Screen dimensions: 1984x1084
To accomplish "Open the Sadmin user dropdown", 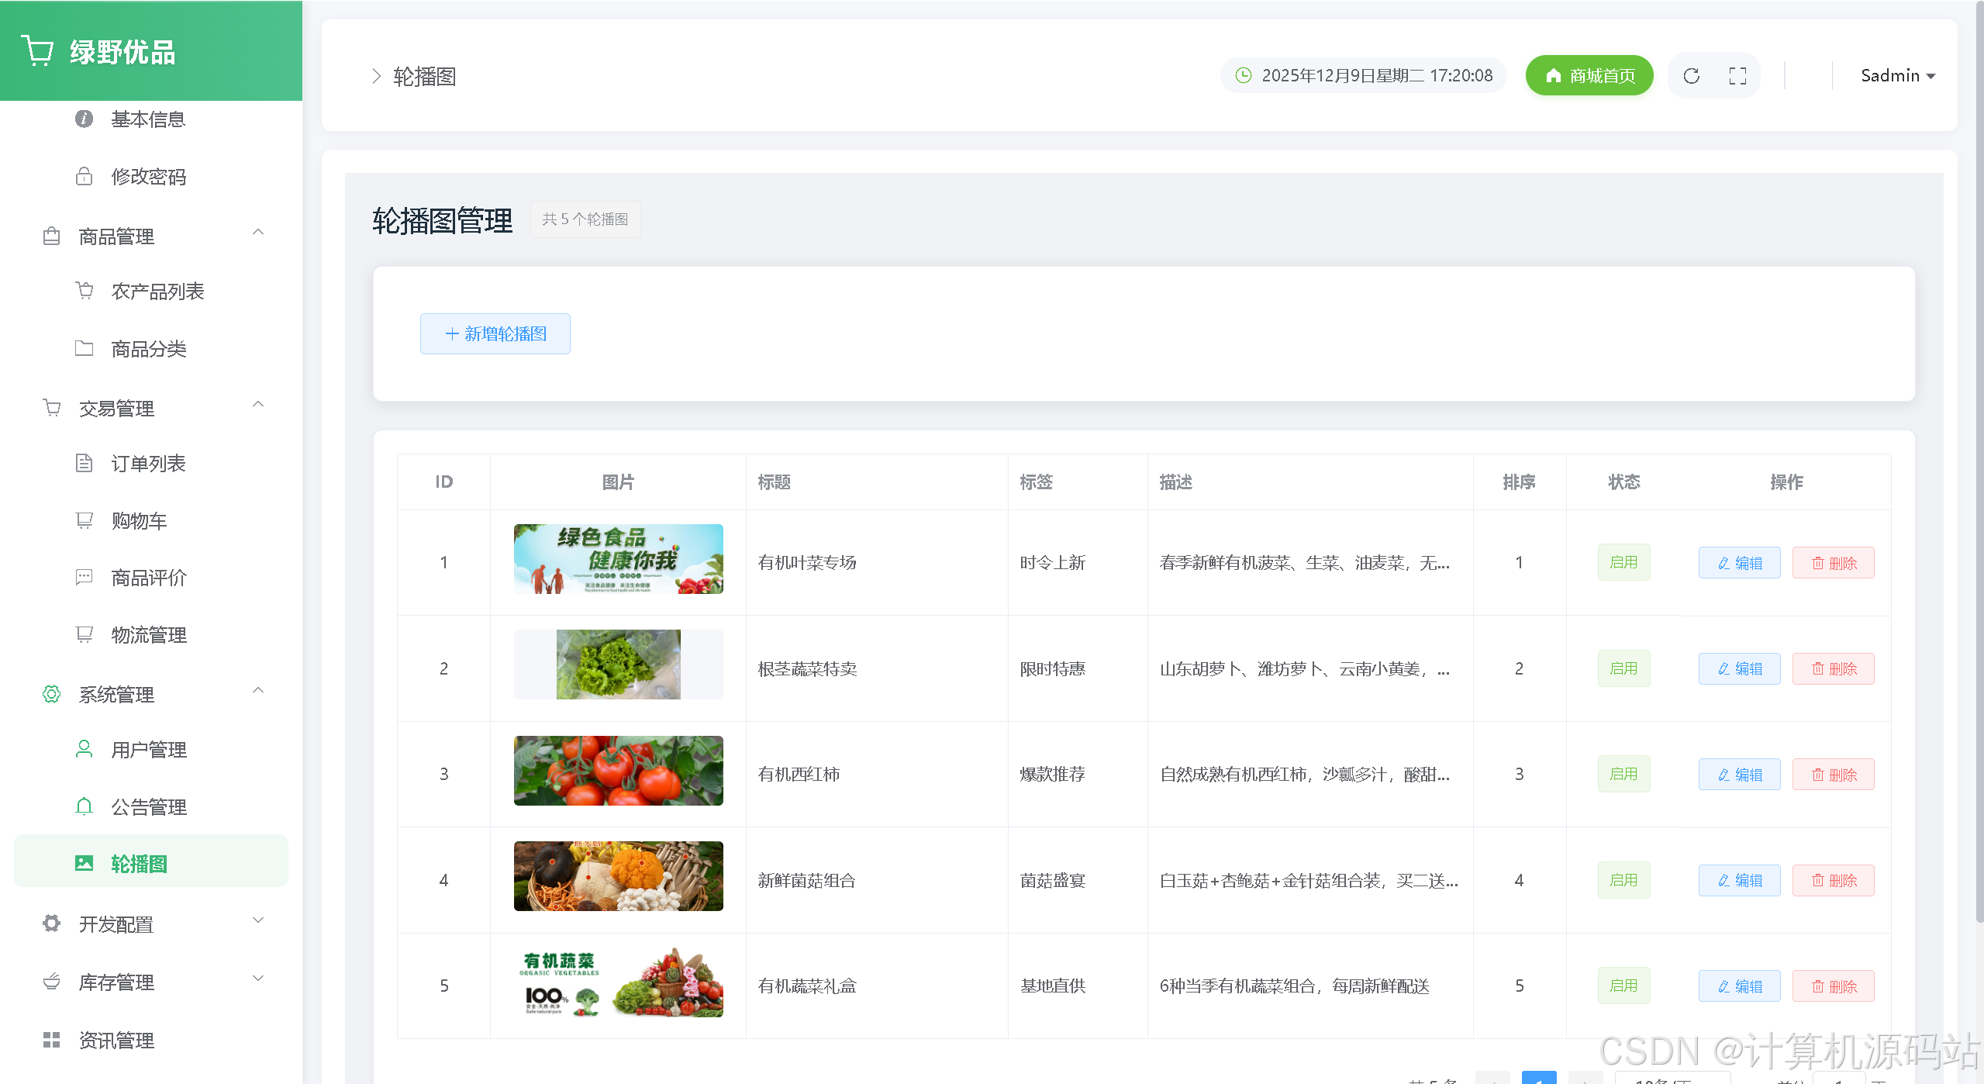I will coord(1897,76).
